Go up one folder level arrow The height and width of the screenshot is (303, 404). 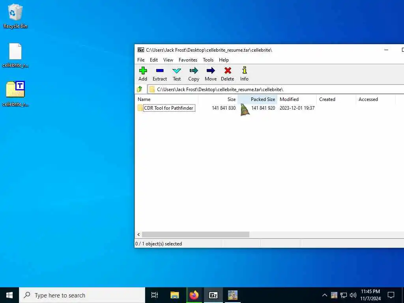pyautogui.click(x=140, y=90)
